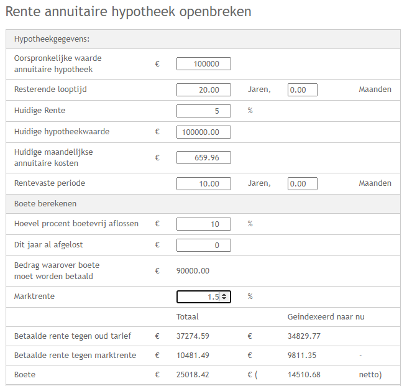
Task: Select the value 10481.49
Action: click(x=193, y=356)
